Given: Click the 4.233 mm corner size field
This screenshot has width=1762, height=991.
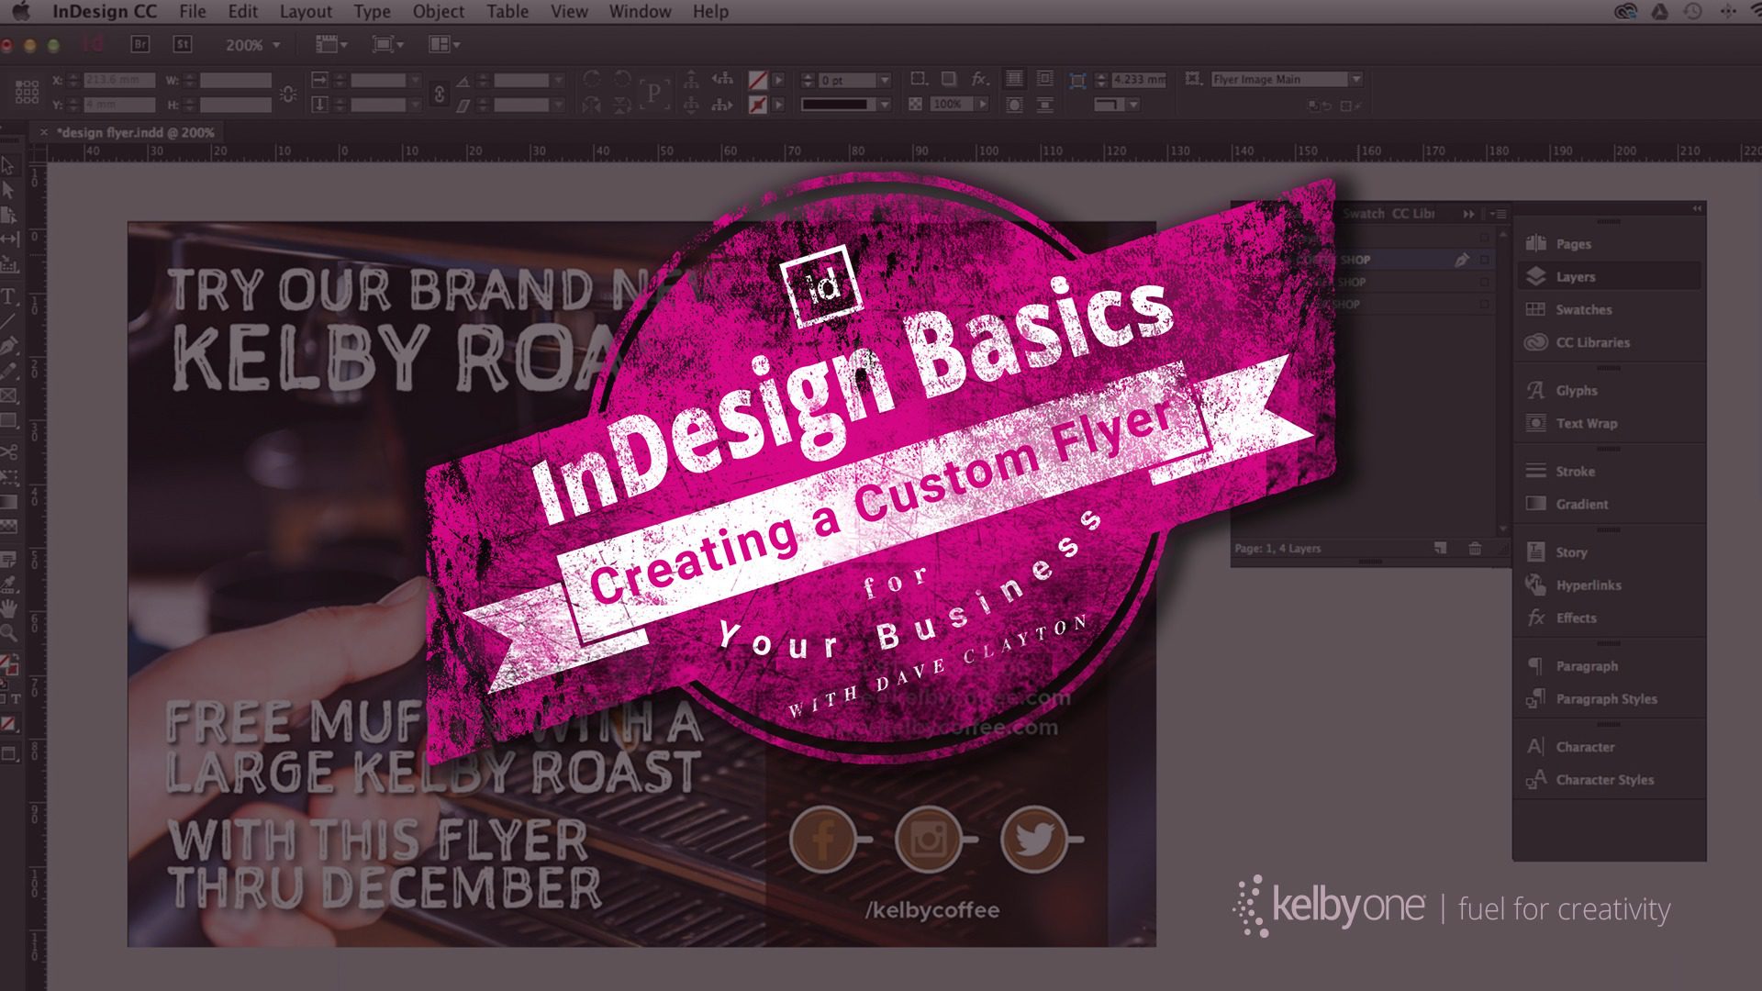Looking at the screenshot, I should click(x=1139, y=80).
